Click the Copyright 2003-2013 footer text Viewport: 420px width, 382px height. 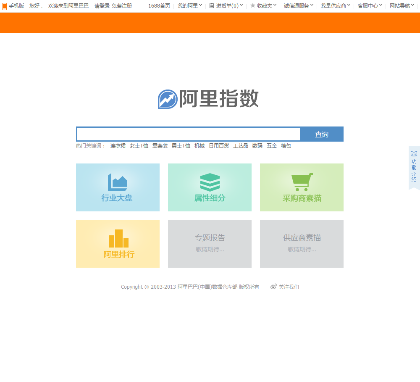point(190,287)
